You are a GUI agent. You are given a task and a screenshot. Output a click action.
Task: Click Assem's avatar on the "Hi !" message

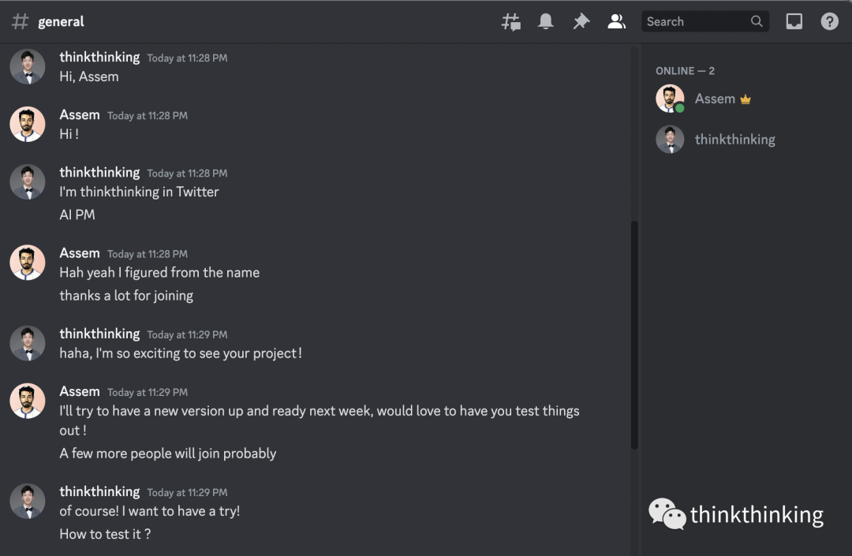27,124
